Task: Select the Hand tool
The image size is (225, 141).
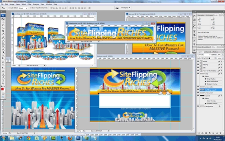Action: [x=3, y=80]
